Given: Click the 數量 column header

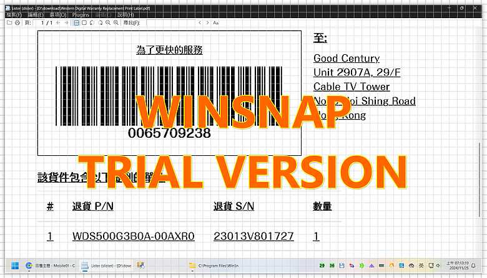Looking at the screenshot, I should [322, 206].
